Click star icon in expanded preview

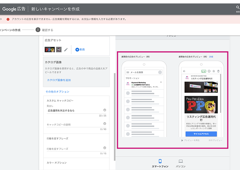click(x=214, y=71)
